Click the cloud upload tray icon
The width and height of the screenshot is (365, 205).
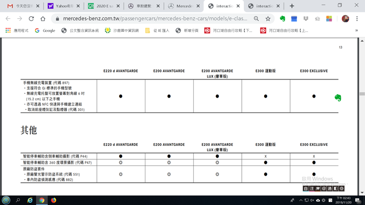(x=318, y=200)
